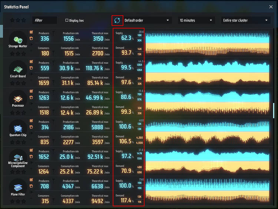278x209 pixels.
Task: Click the funnel icon next to Circuit Board Producers
Action: click(53, 62)
